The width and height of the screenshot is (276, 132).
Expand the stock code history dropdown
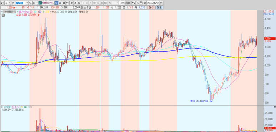coord(27,3)
